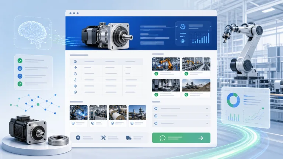The height and width of the screenshot is (159, 283).
Task: Open the CNC machining center thumbnail
Action: coord(166,85)
